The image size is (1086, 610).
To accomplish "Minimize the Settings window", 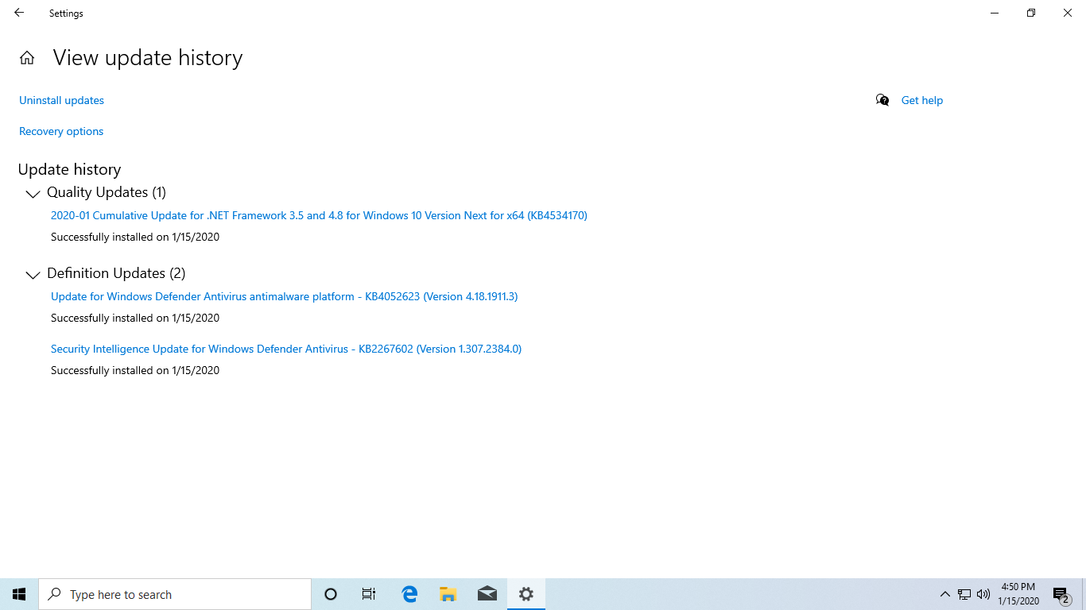I will [x=995, y=13].
